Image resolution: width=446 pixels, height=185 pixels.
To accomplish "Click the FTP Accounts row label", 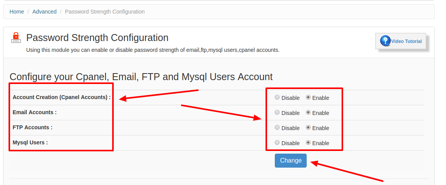I will 33,127.
